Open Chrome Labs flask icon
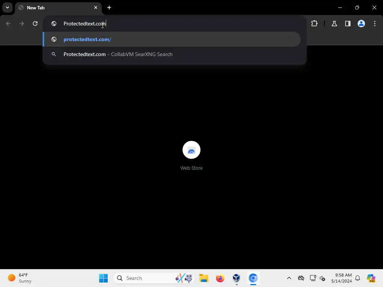The width and height of the screenshot is (383, 287). click(334, 24)
